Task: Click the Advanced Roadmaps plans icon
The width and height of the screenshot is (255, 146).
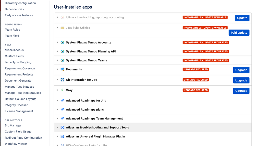Action: pos(62,110)
